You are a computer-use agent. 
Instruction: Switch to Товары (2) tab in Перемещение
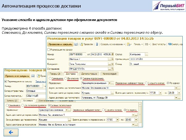tap(12, 101)
